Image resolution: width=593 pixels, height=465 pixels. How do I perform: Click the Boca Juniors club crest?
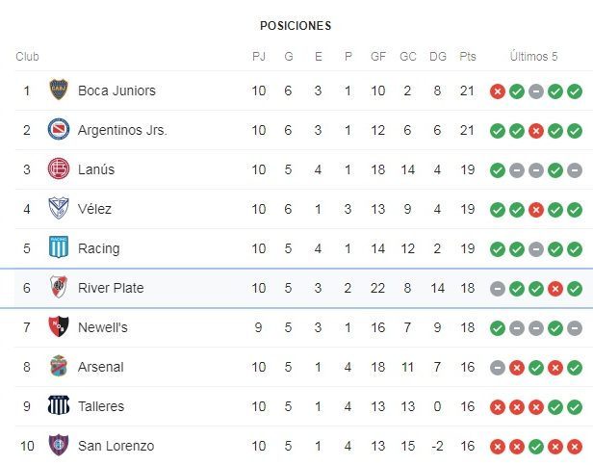coord(59,90)
